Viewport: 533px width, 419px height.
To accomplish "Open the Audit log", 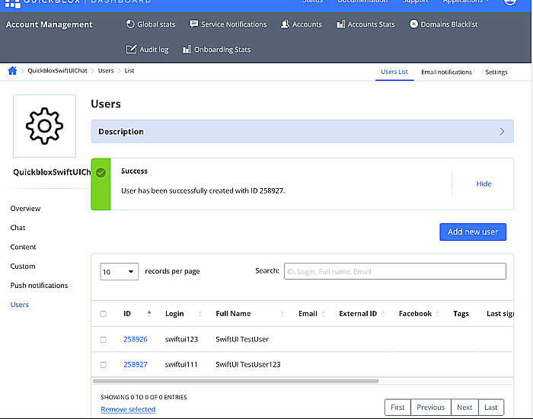I will (x=147, y=50).
